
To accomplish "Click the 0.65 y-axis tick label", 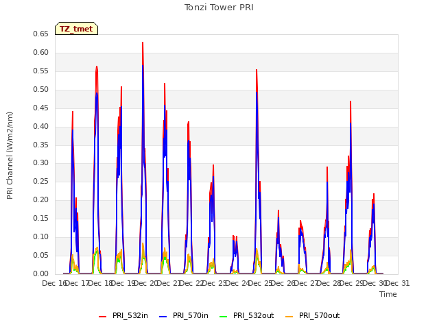I will [41, 34].
